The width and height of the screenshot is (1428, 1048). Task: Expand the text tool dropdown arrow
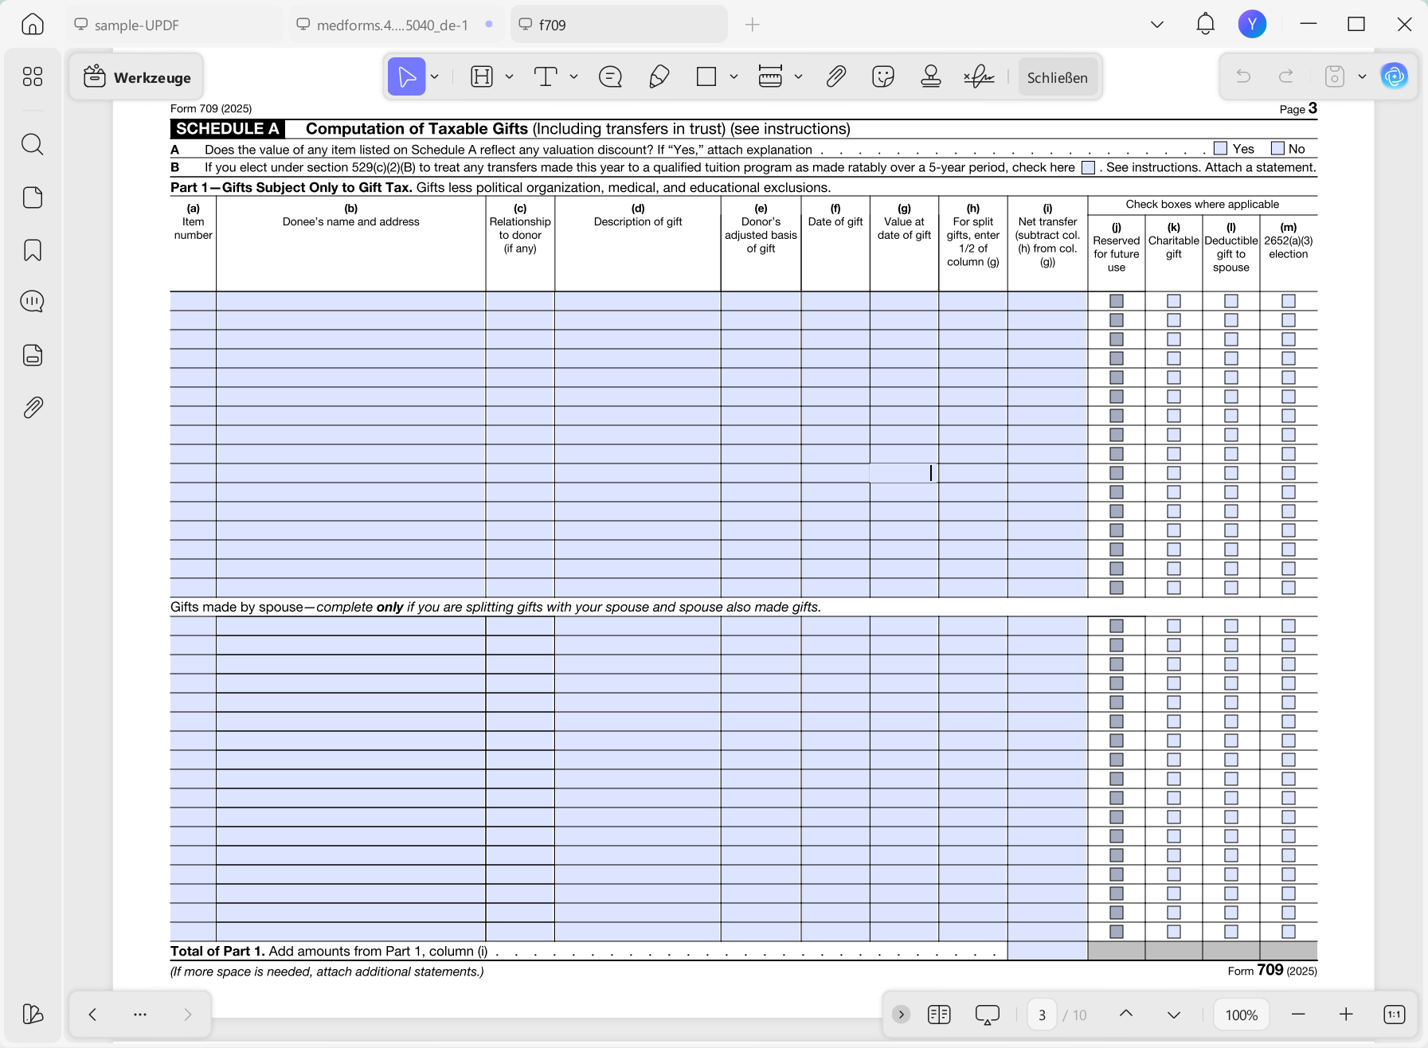[x=573, y=76]
